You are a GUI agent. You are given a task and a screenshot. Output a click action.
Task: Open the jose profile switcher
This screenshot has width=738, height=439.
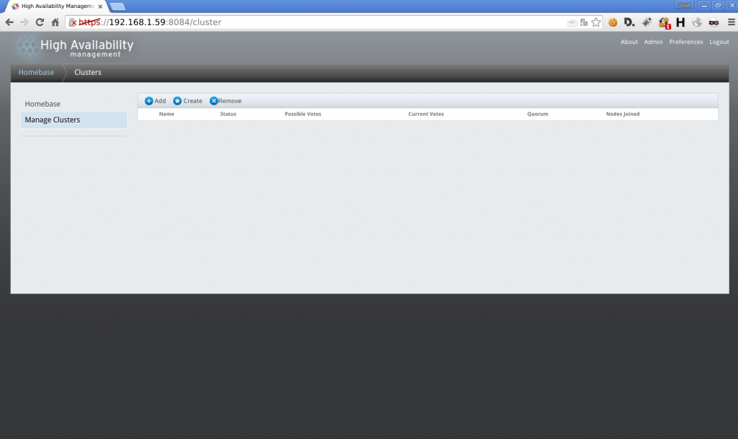point(684,5)
